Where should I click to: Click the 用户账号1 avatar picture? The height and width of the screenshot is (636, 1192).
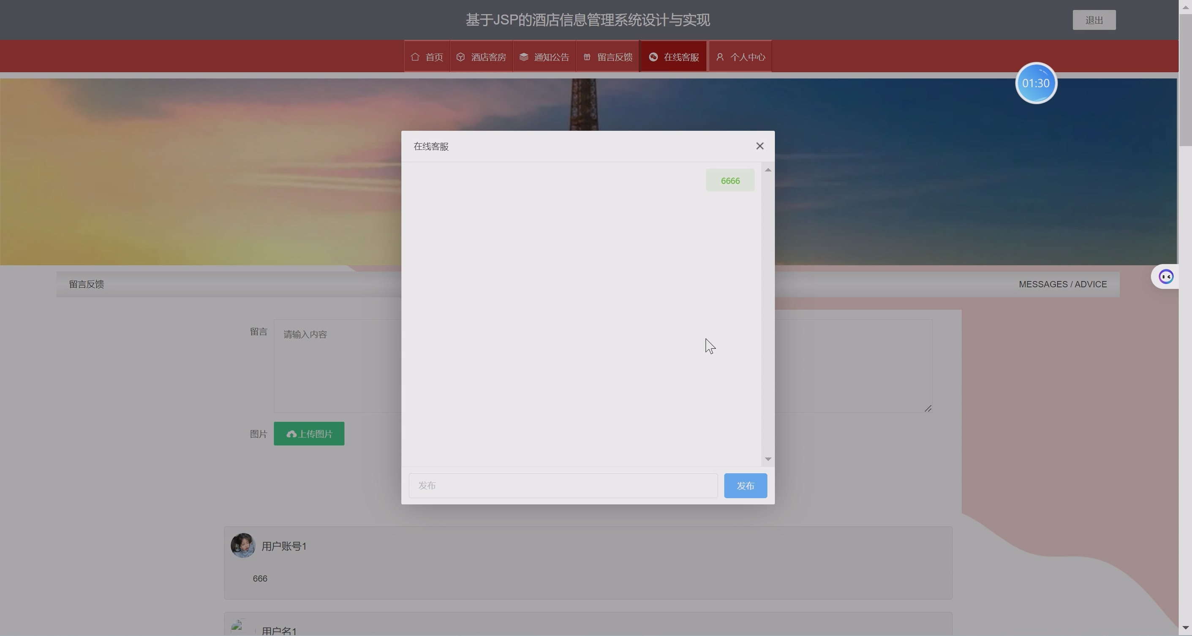pyautogui.click(x=243, y=545)
